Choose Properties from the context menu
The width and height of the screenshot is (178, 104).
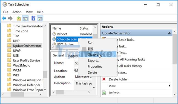(x=98, y=67)
